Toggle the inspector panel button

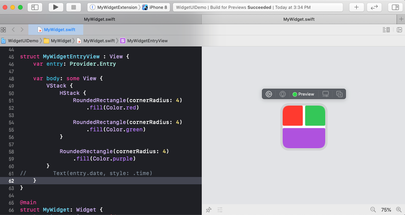coord(395,7)
